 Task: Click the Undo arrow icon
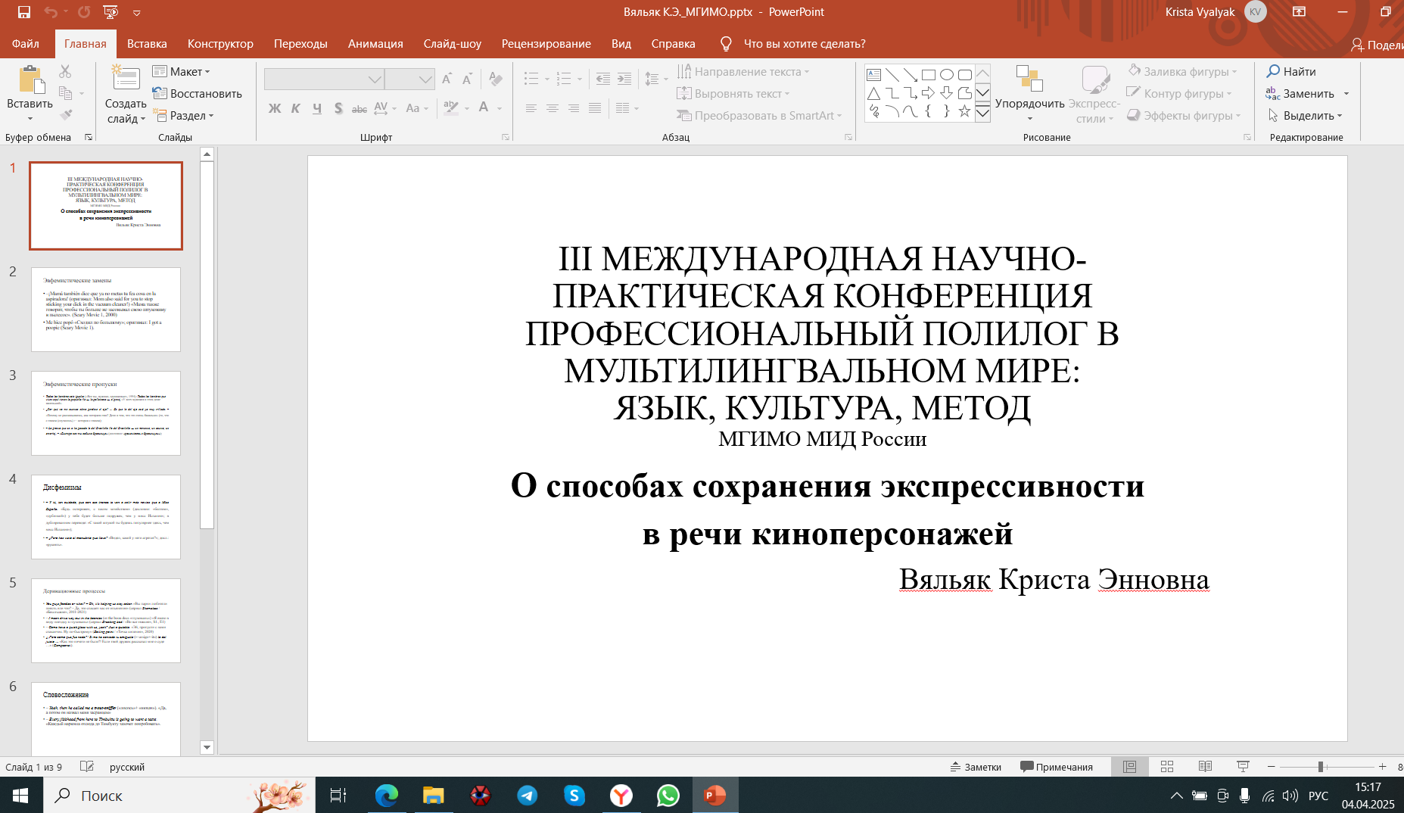[51, 12]
